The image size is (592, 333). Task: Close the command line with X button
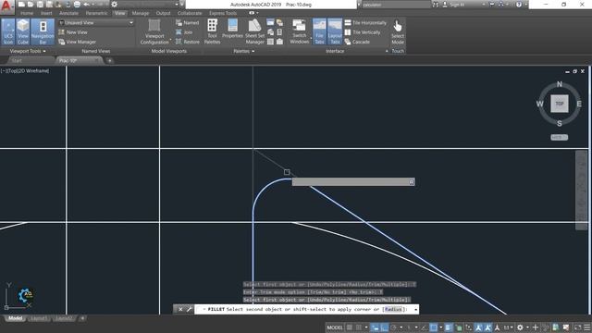[180, 309]
